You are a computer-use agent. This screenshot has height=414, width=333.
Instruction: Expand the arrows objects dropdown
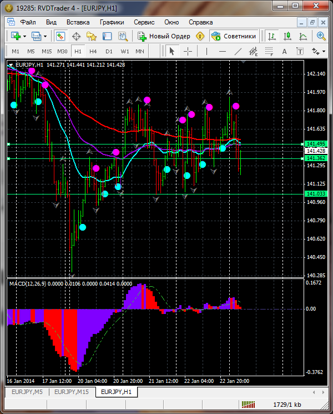(x=324, y=51)
